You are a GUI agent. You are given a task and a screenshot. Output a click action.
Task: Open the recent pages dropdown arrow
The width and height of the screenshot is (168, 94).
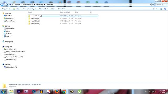(x=8, y=5)
